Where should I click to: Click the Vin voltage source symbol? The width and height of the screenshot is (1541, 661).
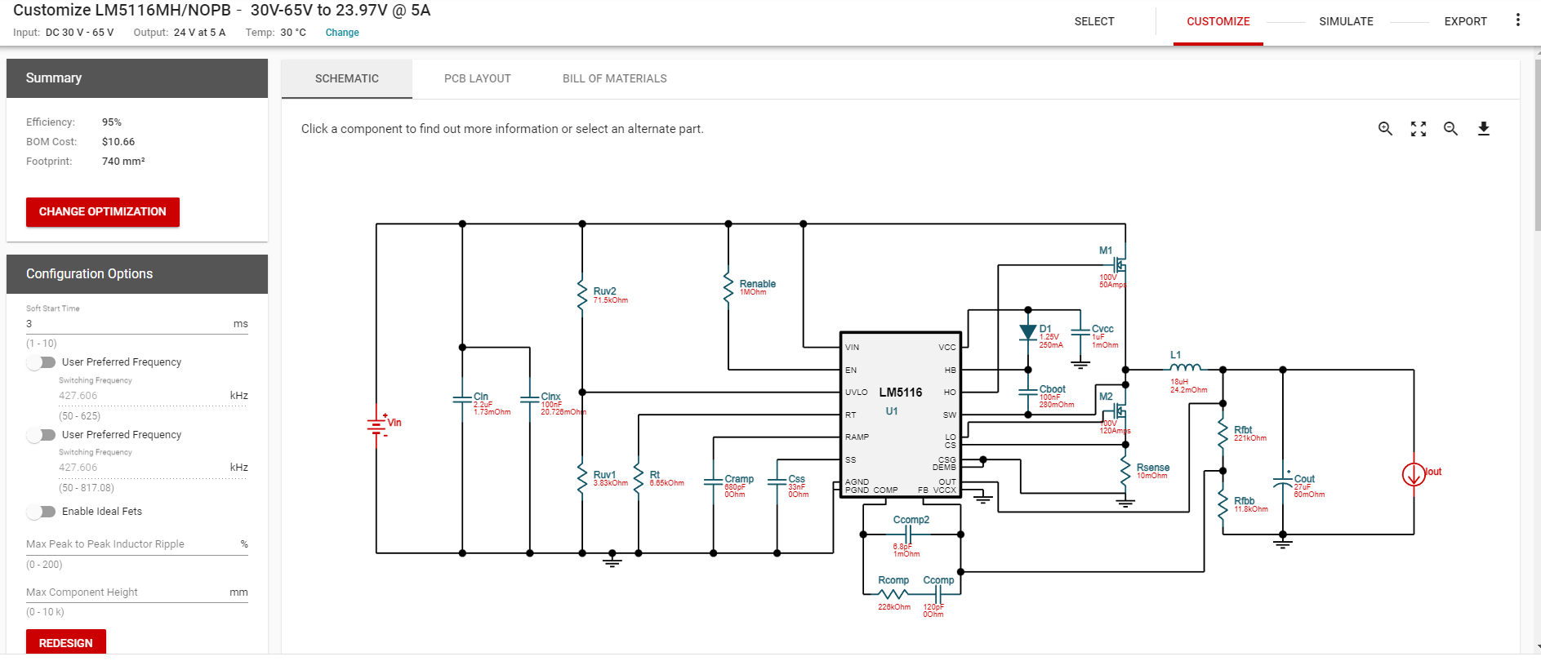point(376,424)
